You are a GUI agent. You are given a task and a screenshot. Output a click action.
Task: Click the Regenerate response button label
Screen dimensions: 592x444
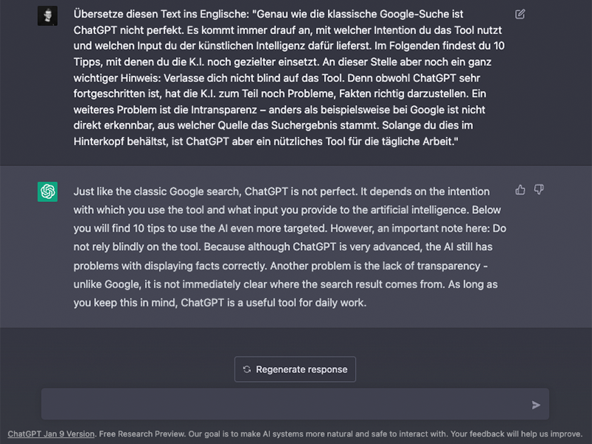pos(301,369)
